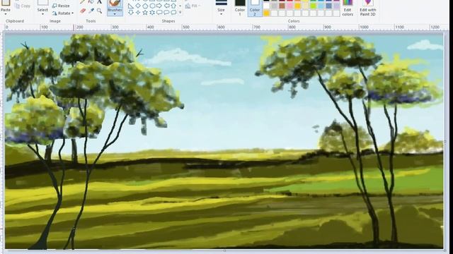This screenshot has width=453, height=254.
Task: Select Color 1 foreground swatch
Action: [x=240, y=8]
